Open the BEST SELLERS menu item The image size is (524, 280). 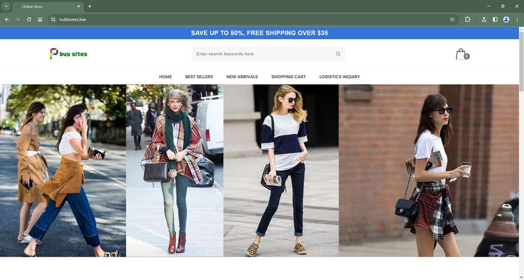pyautogui.click(x=199, y=77)
